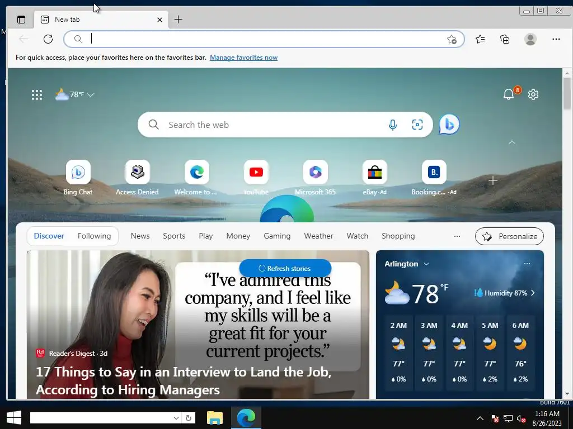Close the New tab tab
This screenshot has height=429, width=573.
coord(159,20)
